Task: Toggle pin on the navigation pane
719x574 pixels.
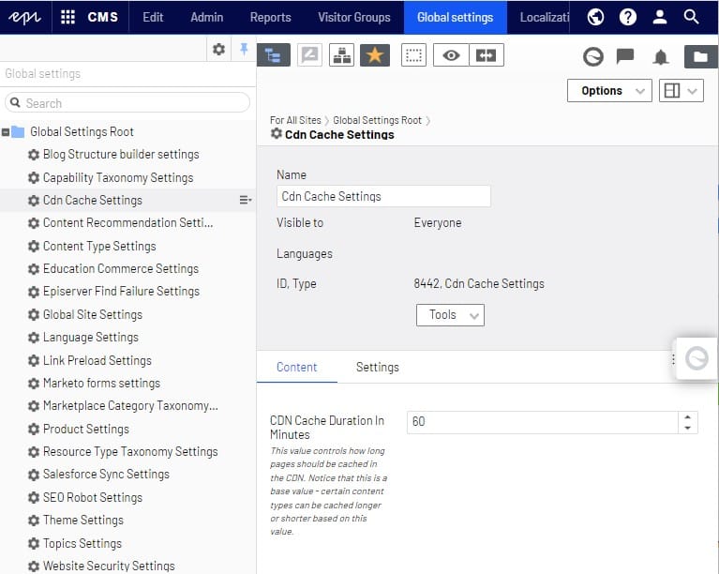Action: pos(244,49)
